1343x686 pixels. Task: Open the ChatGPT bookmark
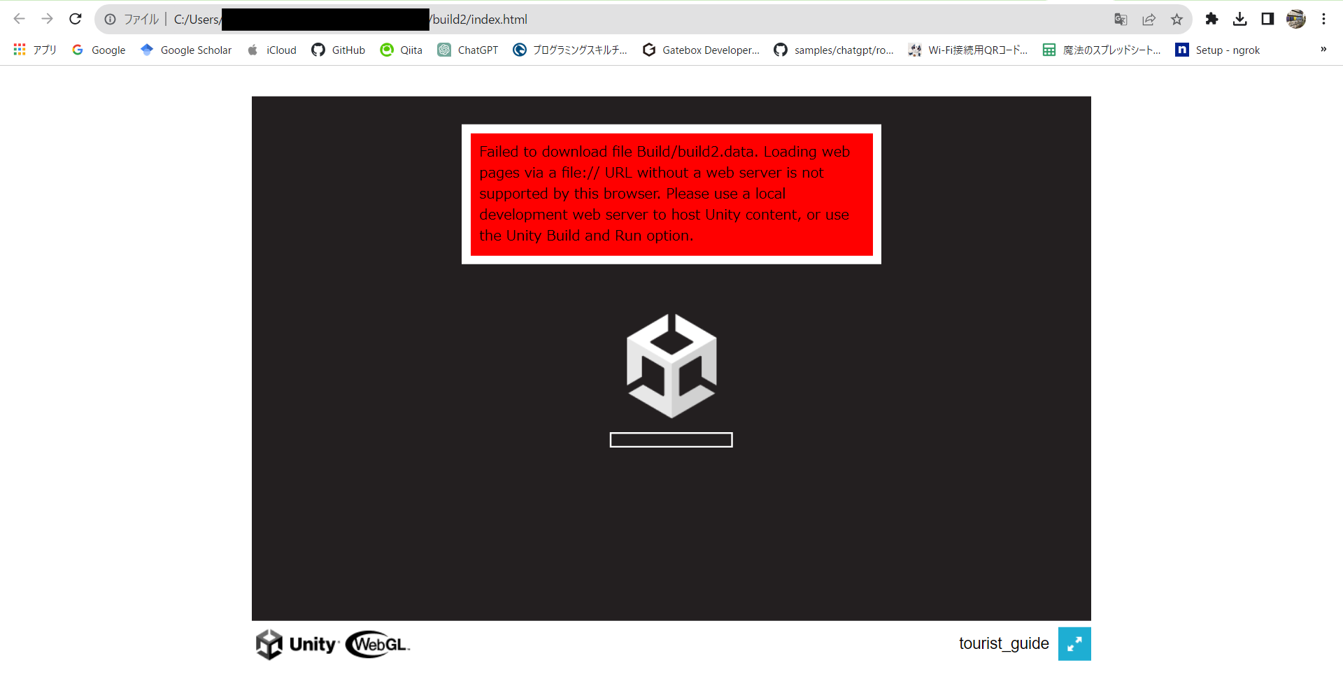pyautogui.click(x=467, y=50)
